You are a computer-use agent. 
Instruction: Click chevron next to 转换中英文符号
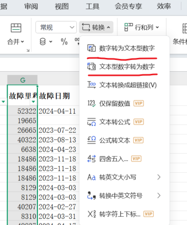[159, 196]
